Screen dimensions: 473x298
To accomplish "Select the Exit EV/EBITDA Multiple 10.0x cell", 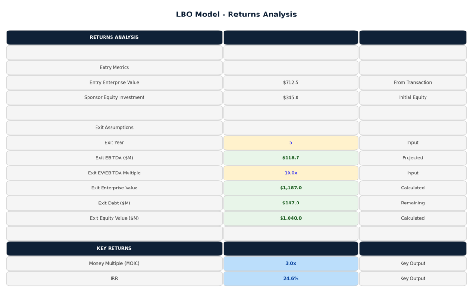I will tap(290, 173).
